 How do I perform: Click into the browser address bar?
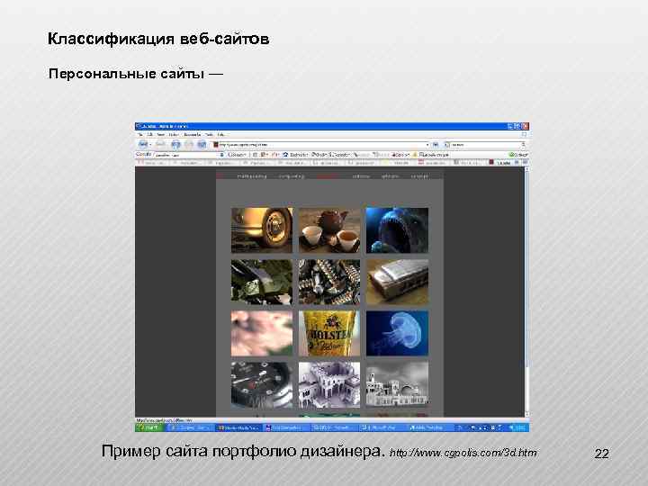pyautogui.click(x=320, y=145)
